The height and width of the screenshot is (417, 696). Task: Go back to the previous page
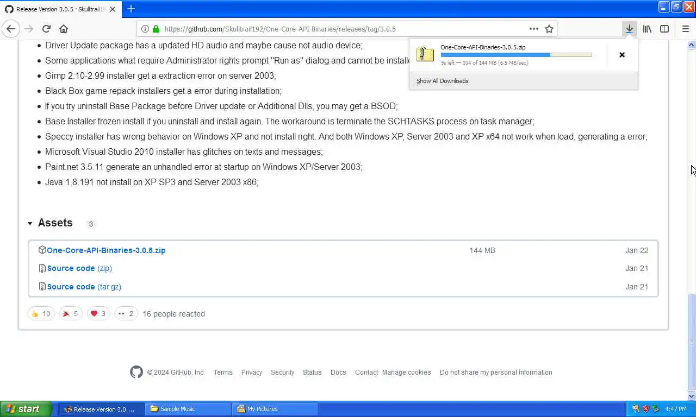pos(11,29)
